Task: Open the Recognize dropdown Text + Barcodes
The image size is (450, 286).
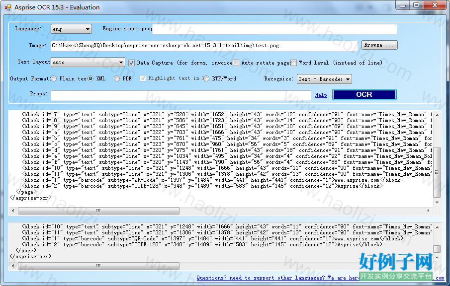Action: pyautogui.click(x=324, y=79)
